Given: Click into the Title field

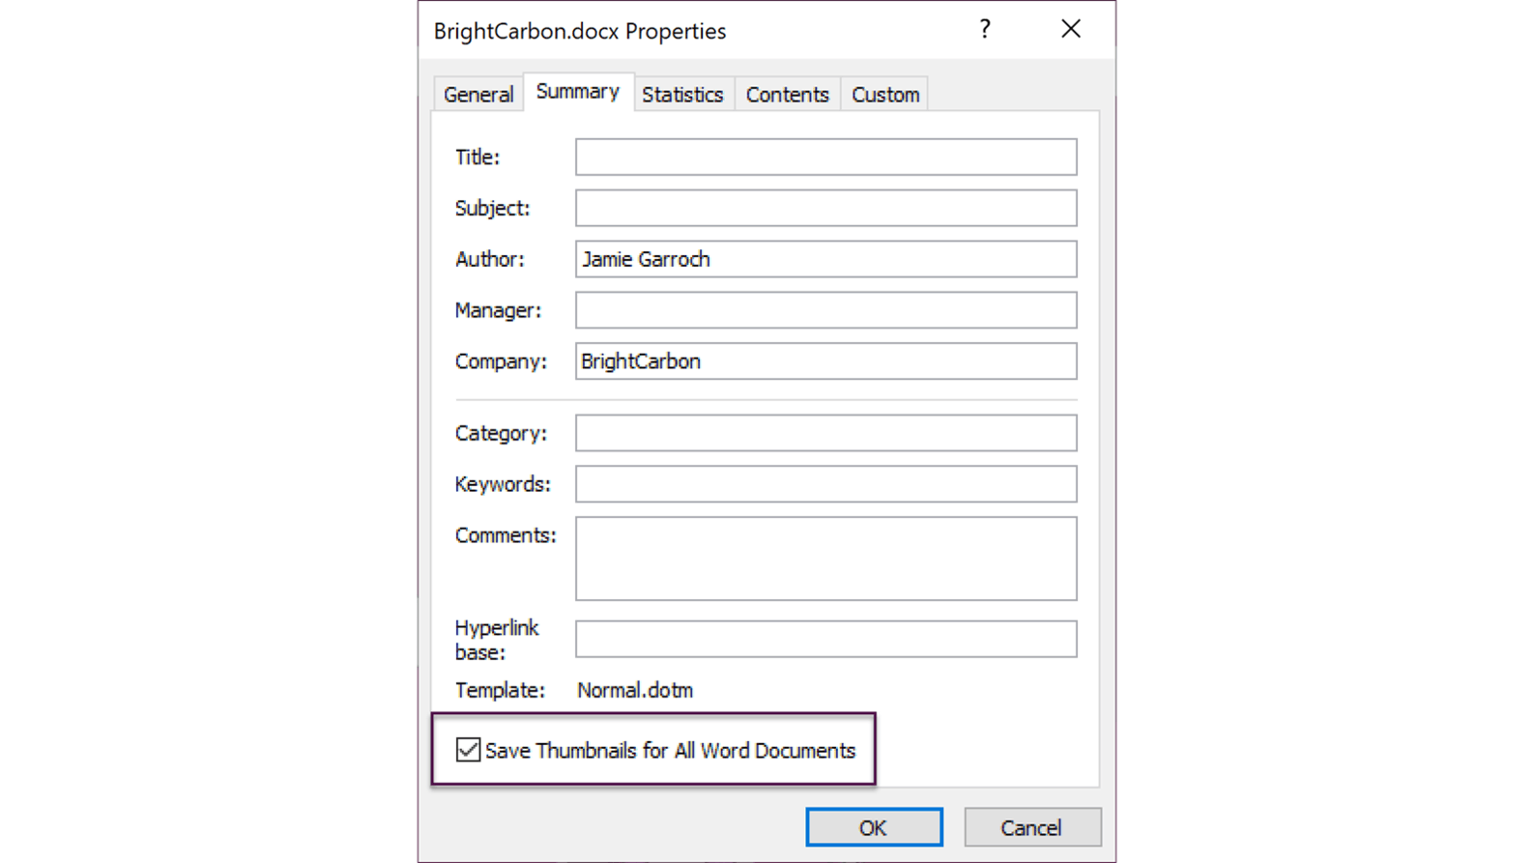Looking at the screenshot, I should [826, 157].
